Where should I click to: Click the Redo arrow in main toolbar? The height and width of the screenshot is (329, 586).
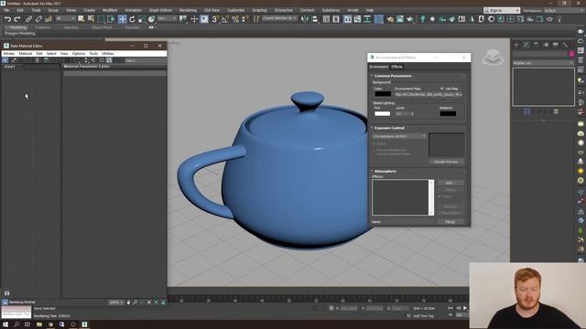[x=17, y=19]
